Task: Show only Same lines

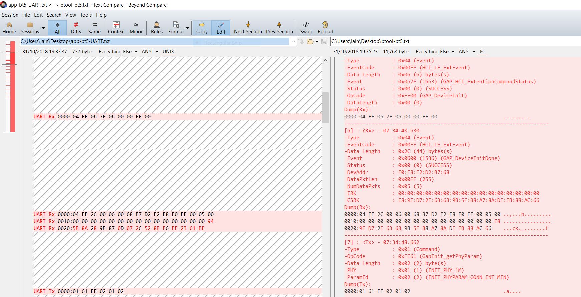Action: (94, 28)
